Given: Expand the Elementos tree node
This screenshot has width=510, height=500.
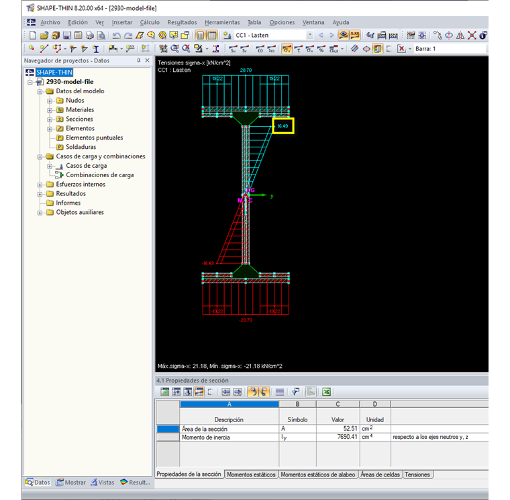Looking at the screenshot, I should 50,129.
